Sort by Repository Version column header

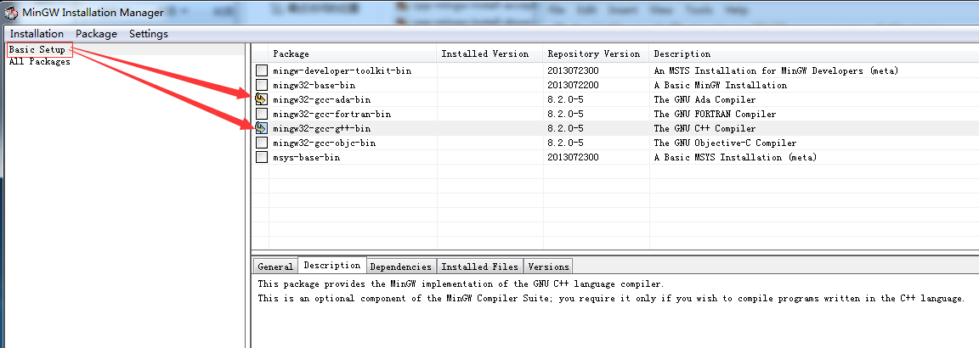click(597, 53)
